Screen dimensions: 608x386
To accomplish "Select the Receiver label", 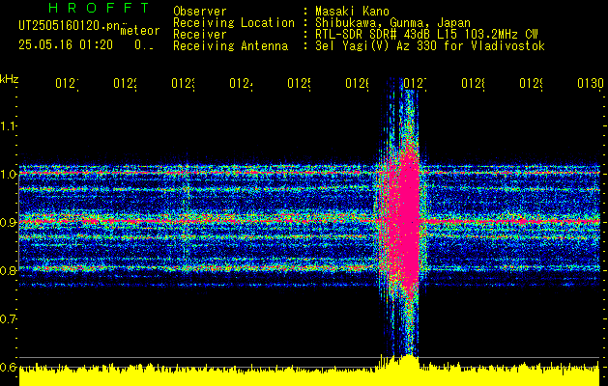I will pyautogui.click(x=200, y=35).
